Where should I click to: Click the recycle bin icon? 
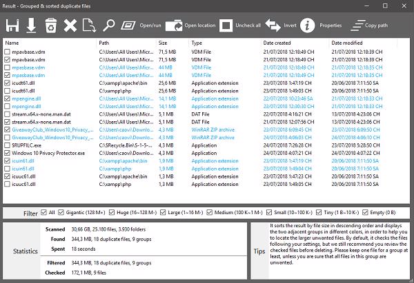[x=50, y=25]
